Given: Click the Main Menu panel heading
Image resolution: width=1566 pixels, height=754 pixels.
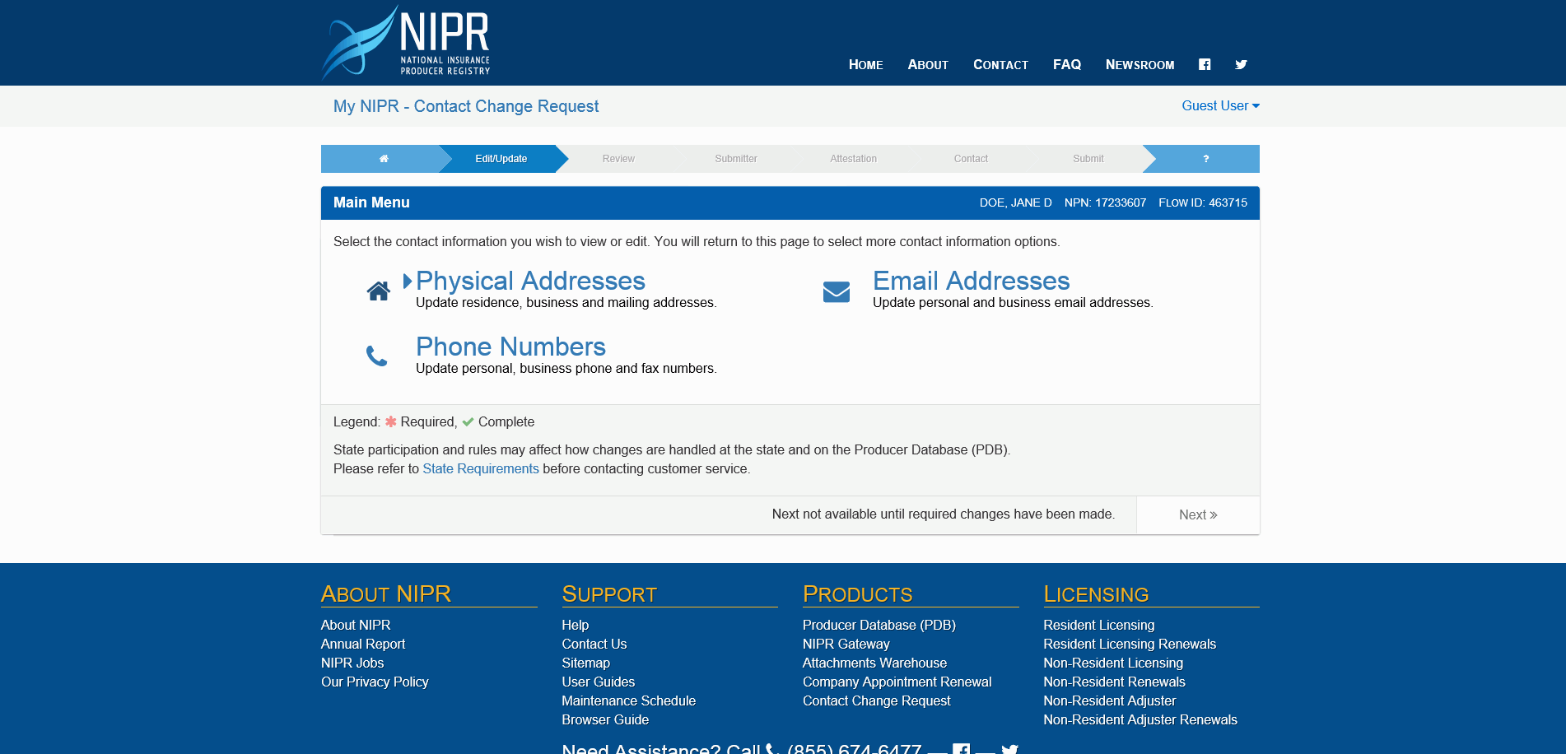Looking at the screenshot, I should tap(371, 202).
